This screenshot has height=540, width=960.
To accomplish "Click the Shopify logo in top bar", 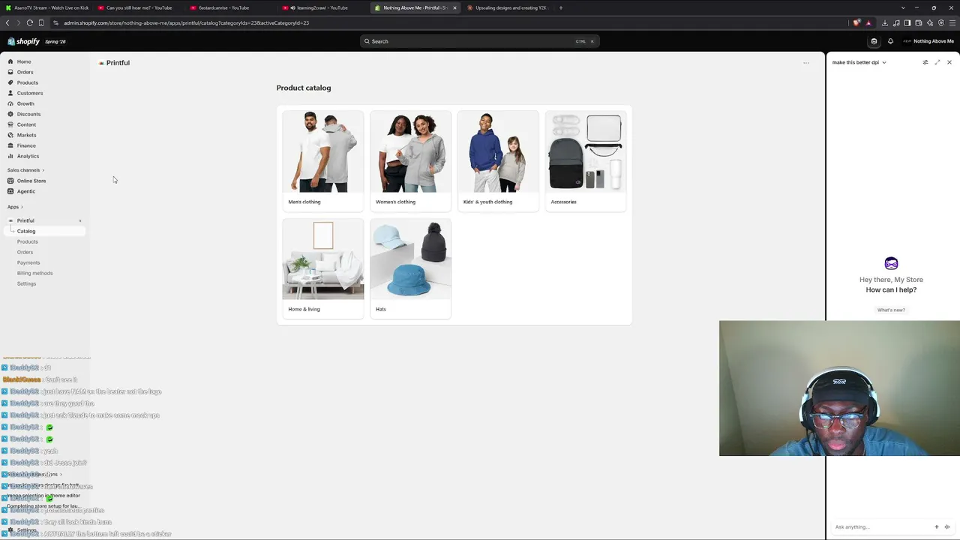I will point(23,41).
